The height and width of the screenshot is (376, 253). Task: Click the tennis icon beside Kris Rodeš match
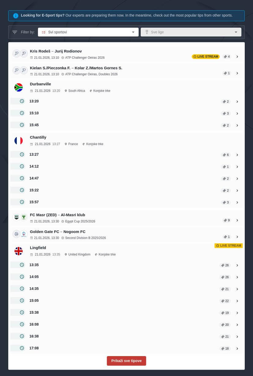click(x=16, y=53)
